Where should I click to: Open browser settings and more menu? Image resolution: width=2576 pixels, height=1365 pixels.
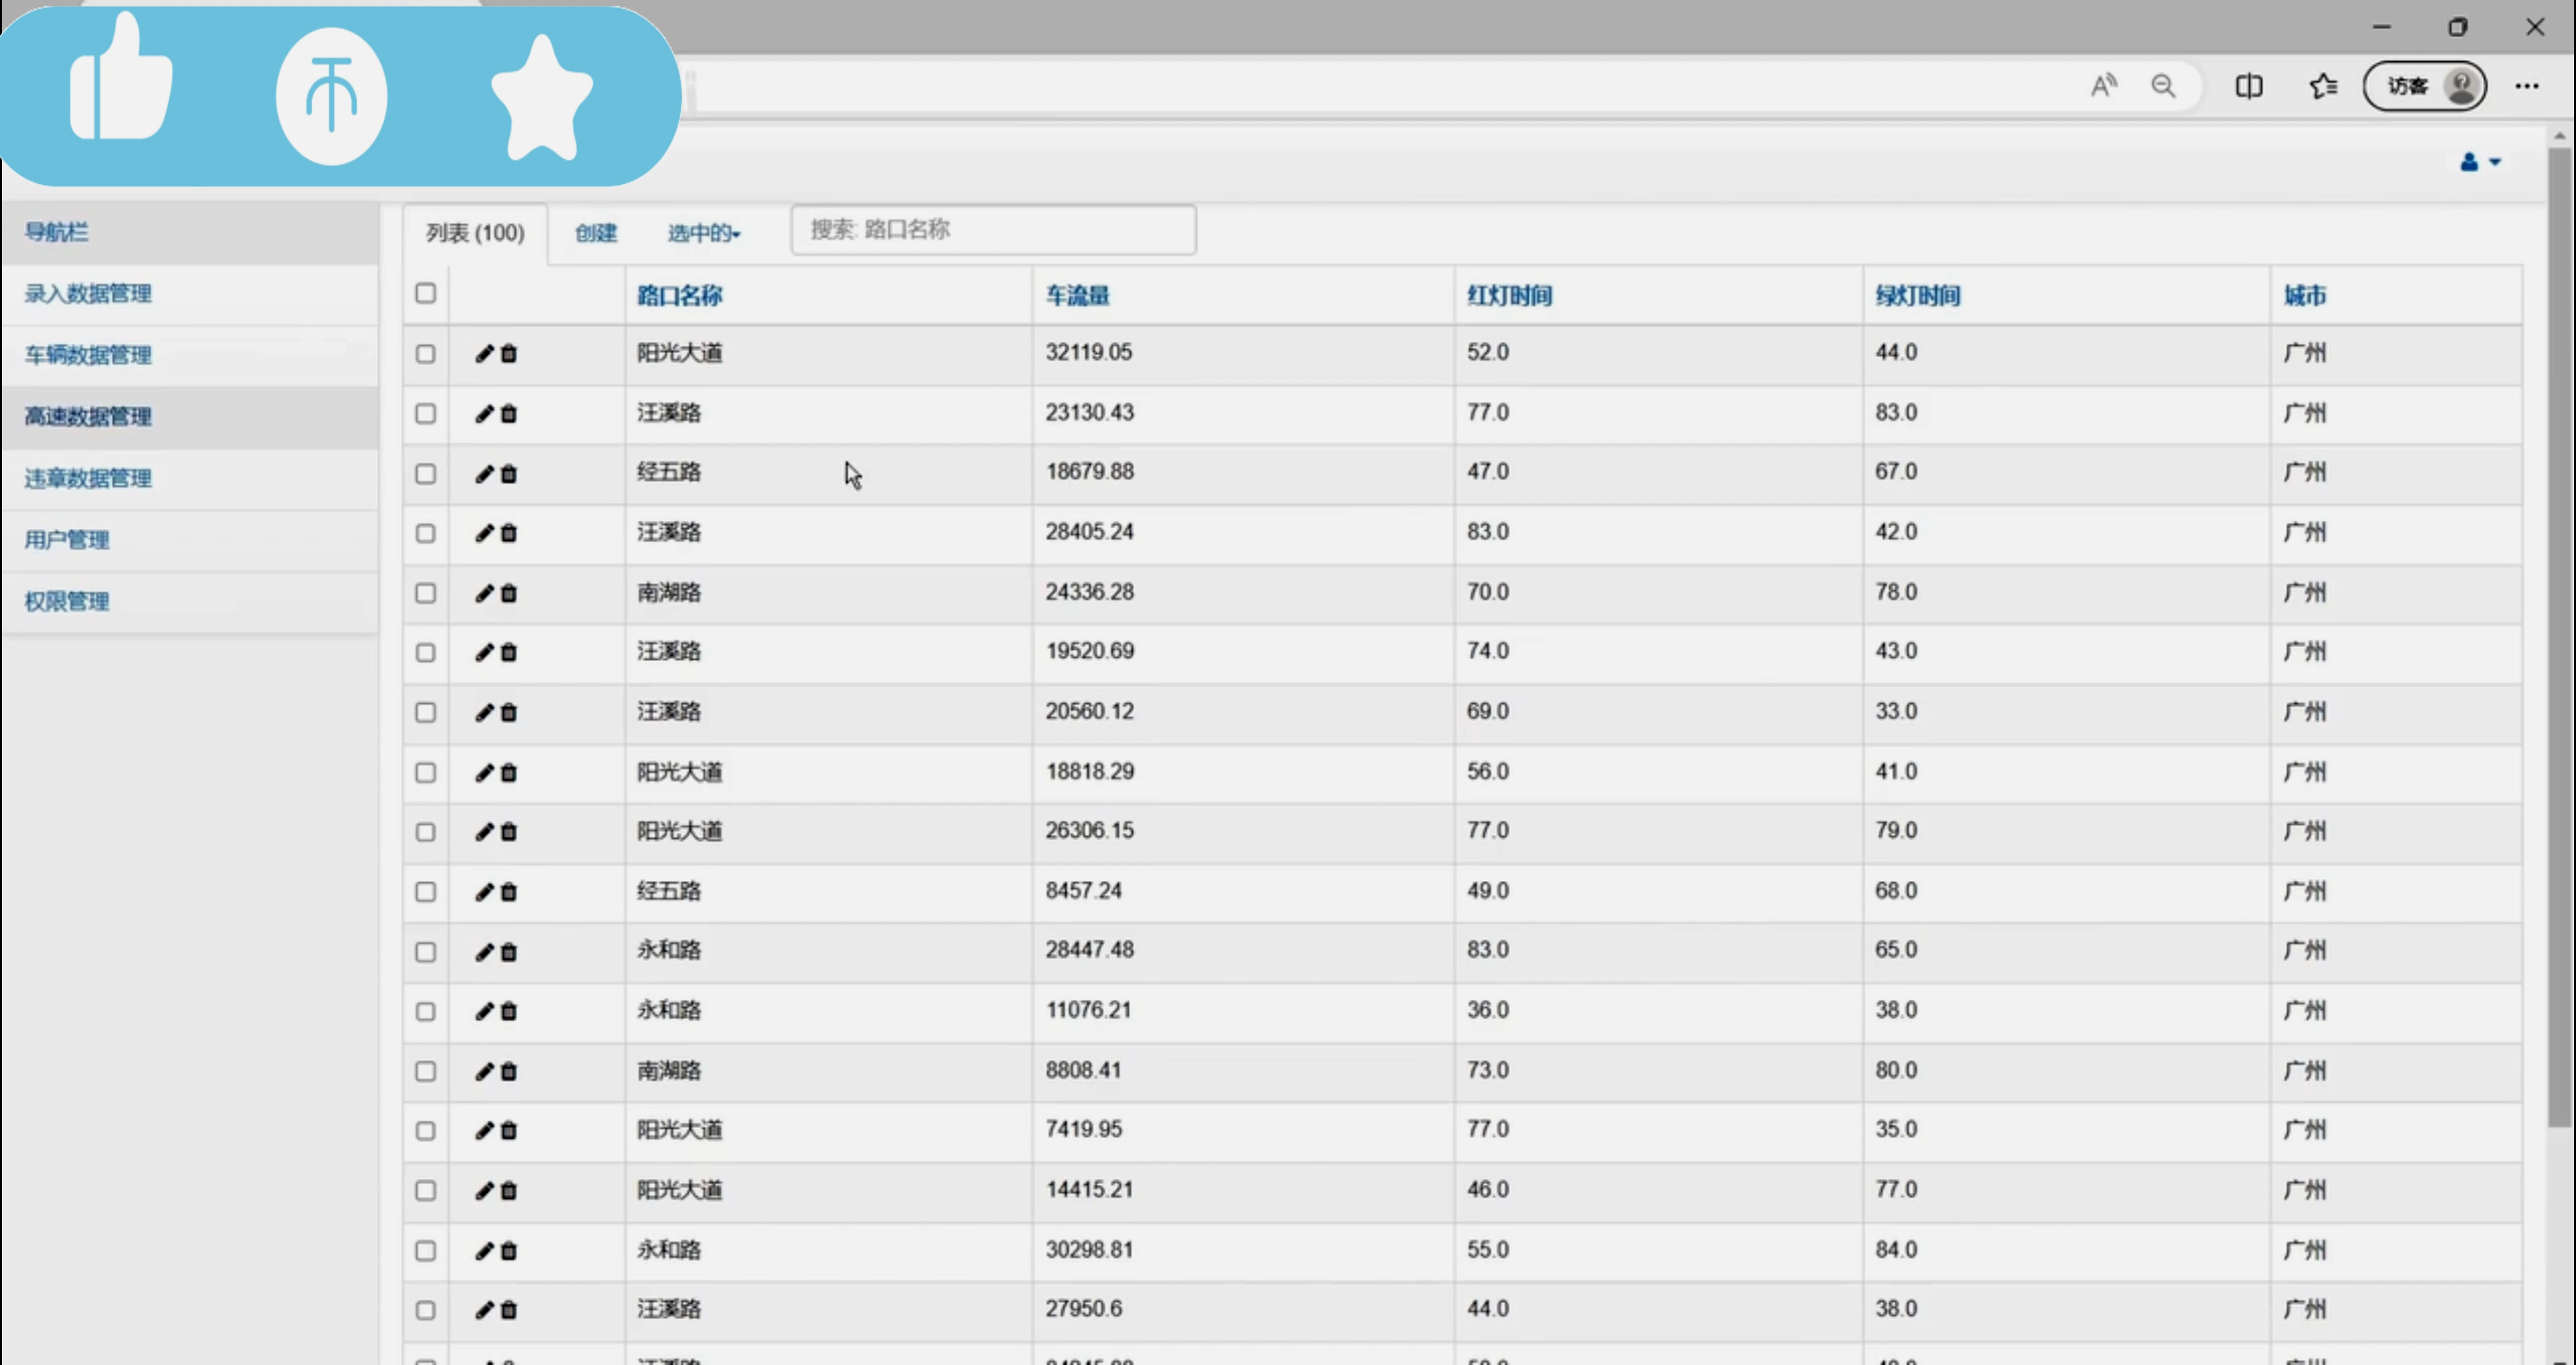2527,87
